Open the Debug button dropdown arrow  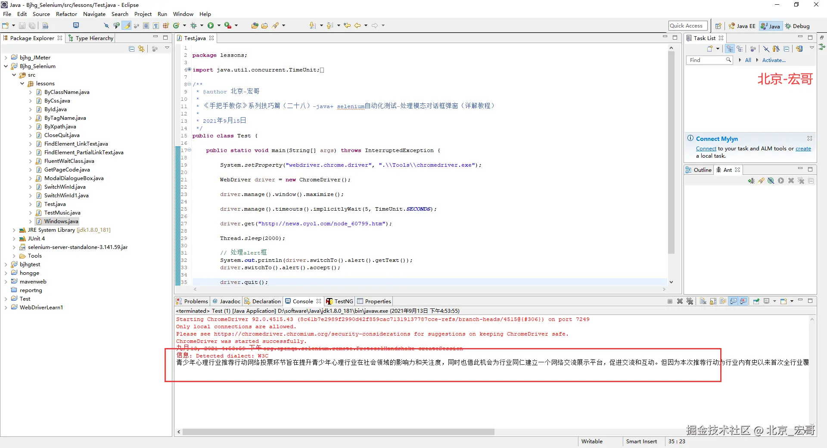[x=202, y=26]
